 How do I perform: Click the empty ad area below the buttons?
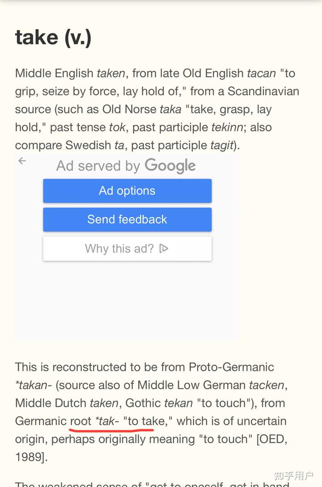(127, 300)
